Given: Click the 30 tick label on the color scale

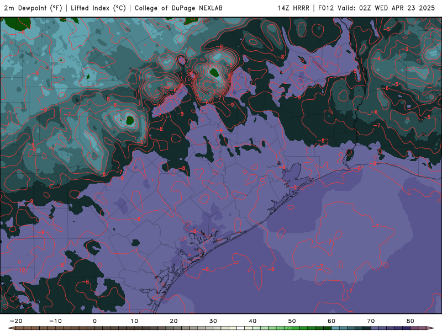Looking at the screenshot, I should (213, 321).
